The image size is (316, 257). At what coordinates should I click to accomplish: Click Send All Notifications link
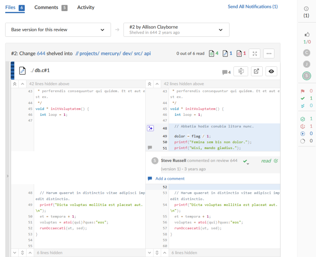[252, 7]
